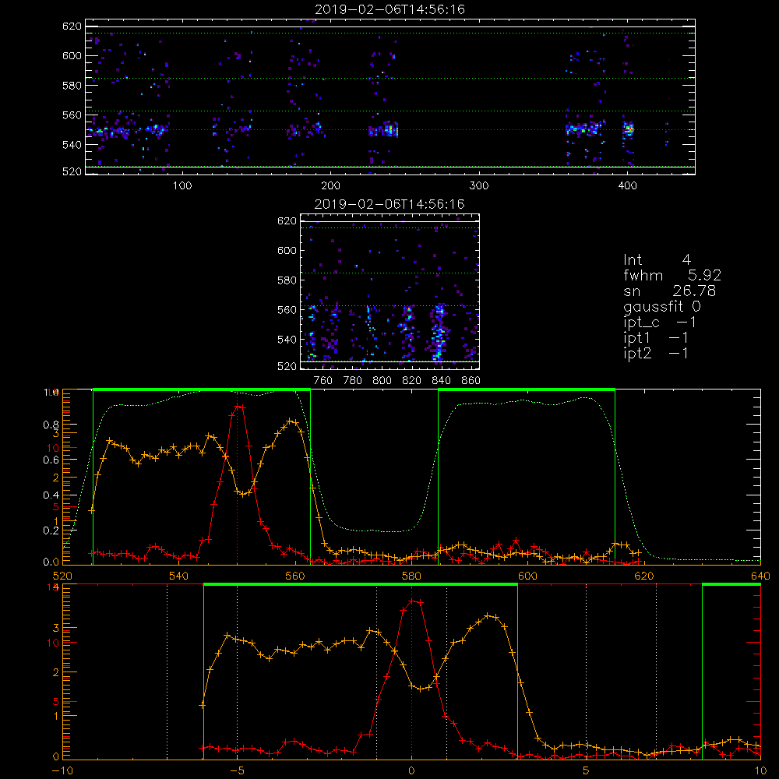The height and width of the screenshot is (779, 779).
Task: Click orange curve dip at x=0 in bottom plot
Action: [x=421, y=689]
